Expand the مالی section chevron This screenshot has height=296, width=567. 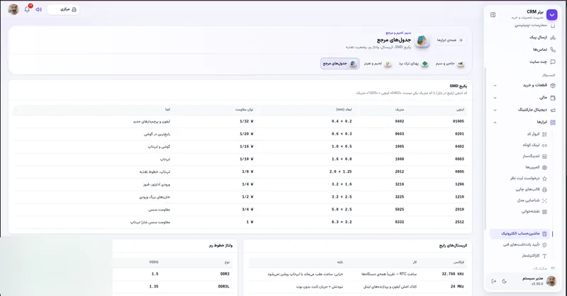(x=495, y=98)
